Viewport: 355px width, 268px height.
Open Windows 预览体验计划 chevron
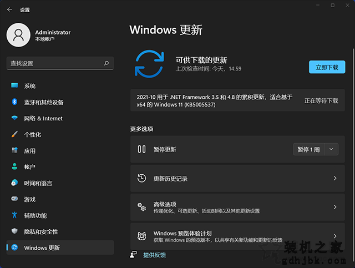coord(335,236)
